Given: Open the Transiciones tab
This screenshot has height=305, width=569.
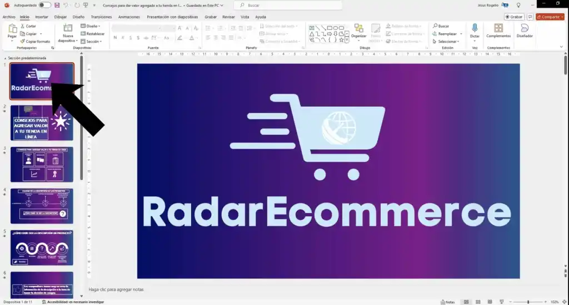Looking at the screenshot, I should coord(101,17).
